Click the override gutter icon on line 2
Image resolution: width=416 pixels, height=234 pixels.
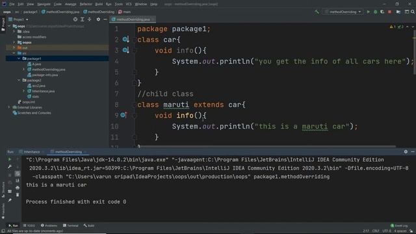coord(125,40)
